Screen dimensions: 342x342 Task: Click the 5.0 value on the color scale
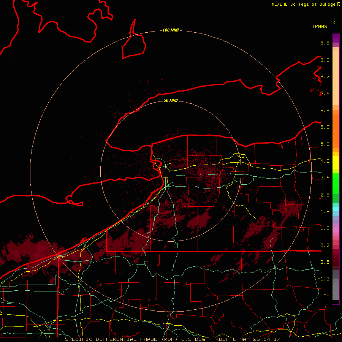pos(325,144)
